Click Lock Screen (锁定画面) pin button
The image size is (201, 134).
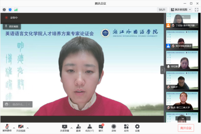click(12, 27)
